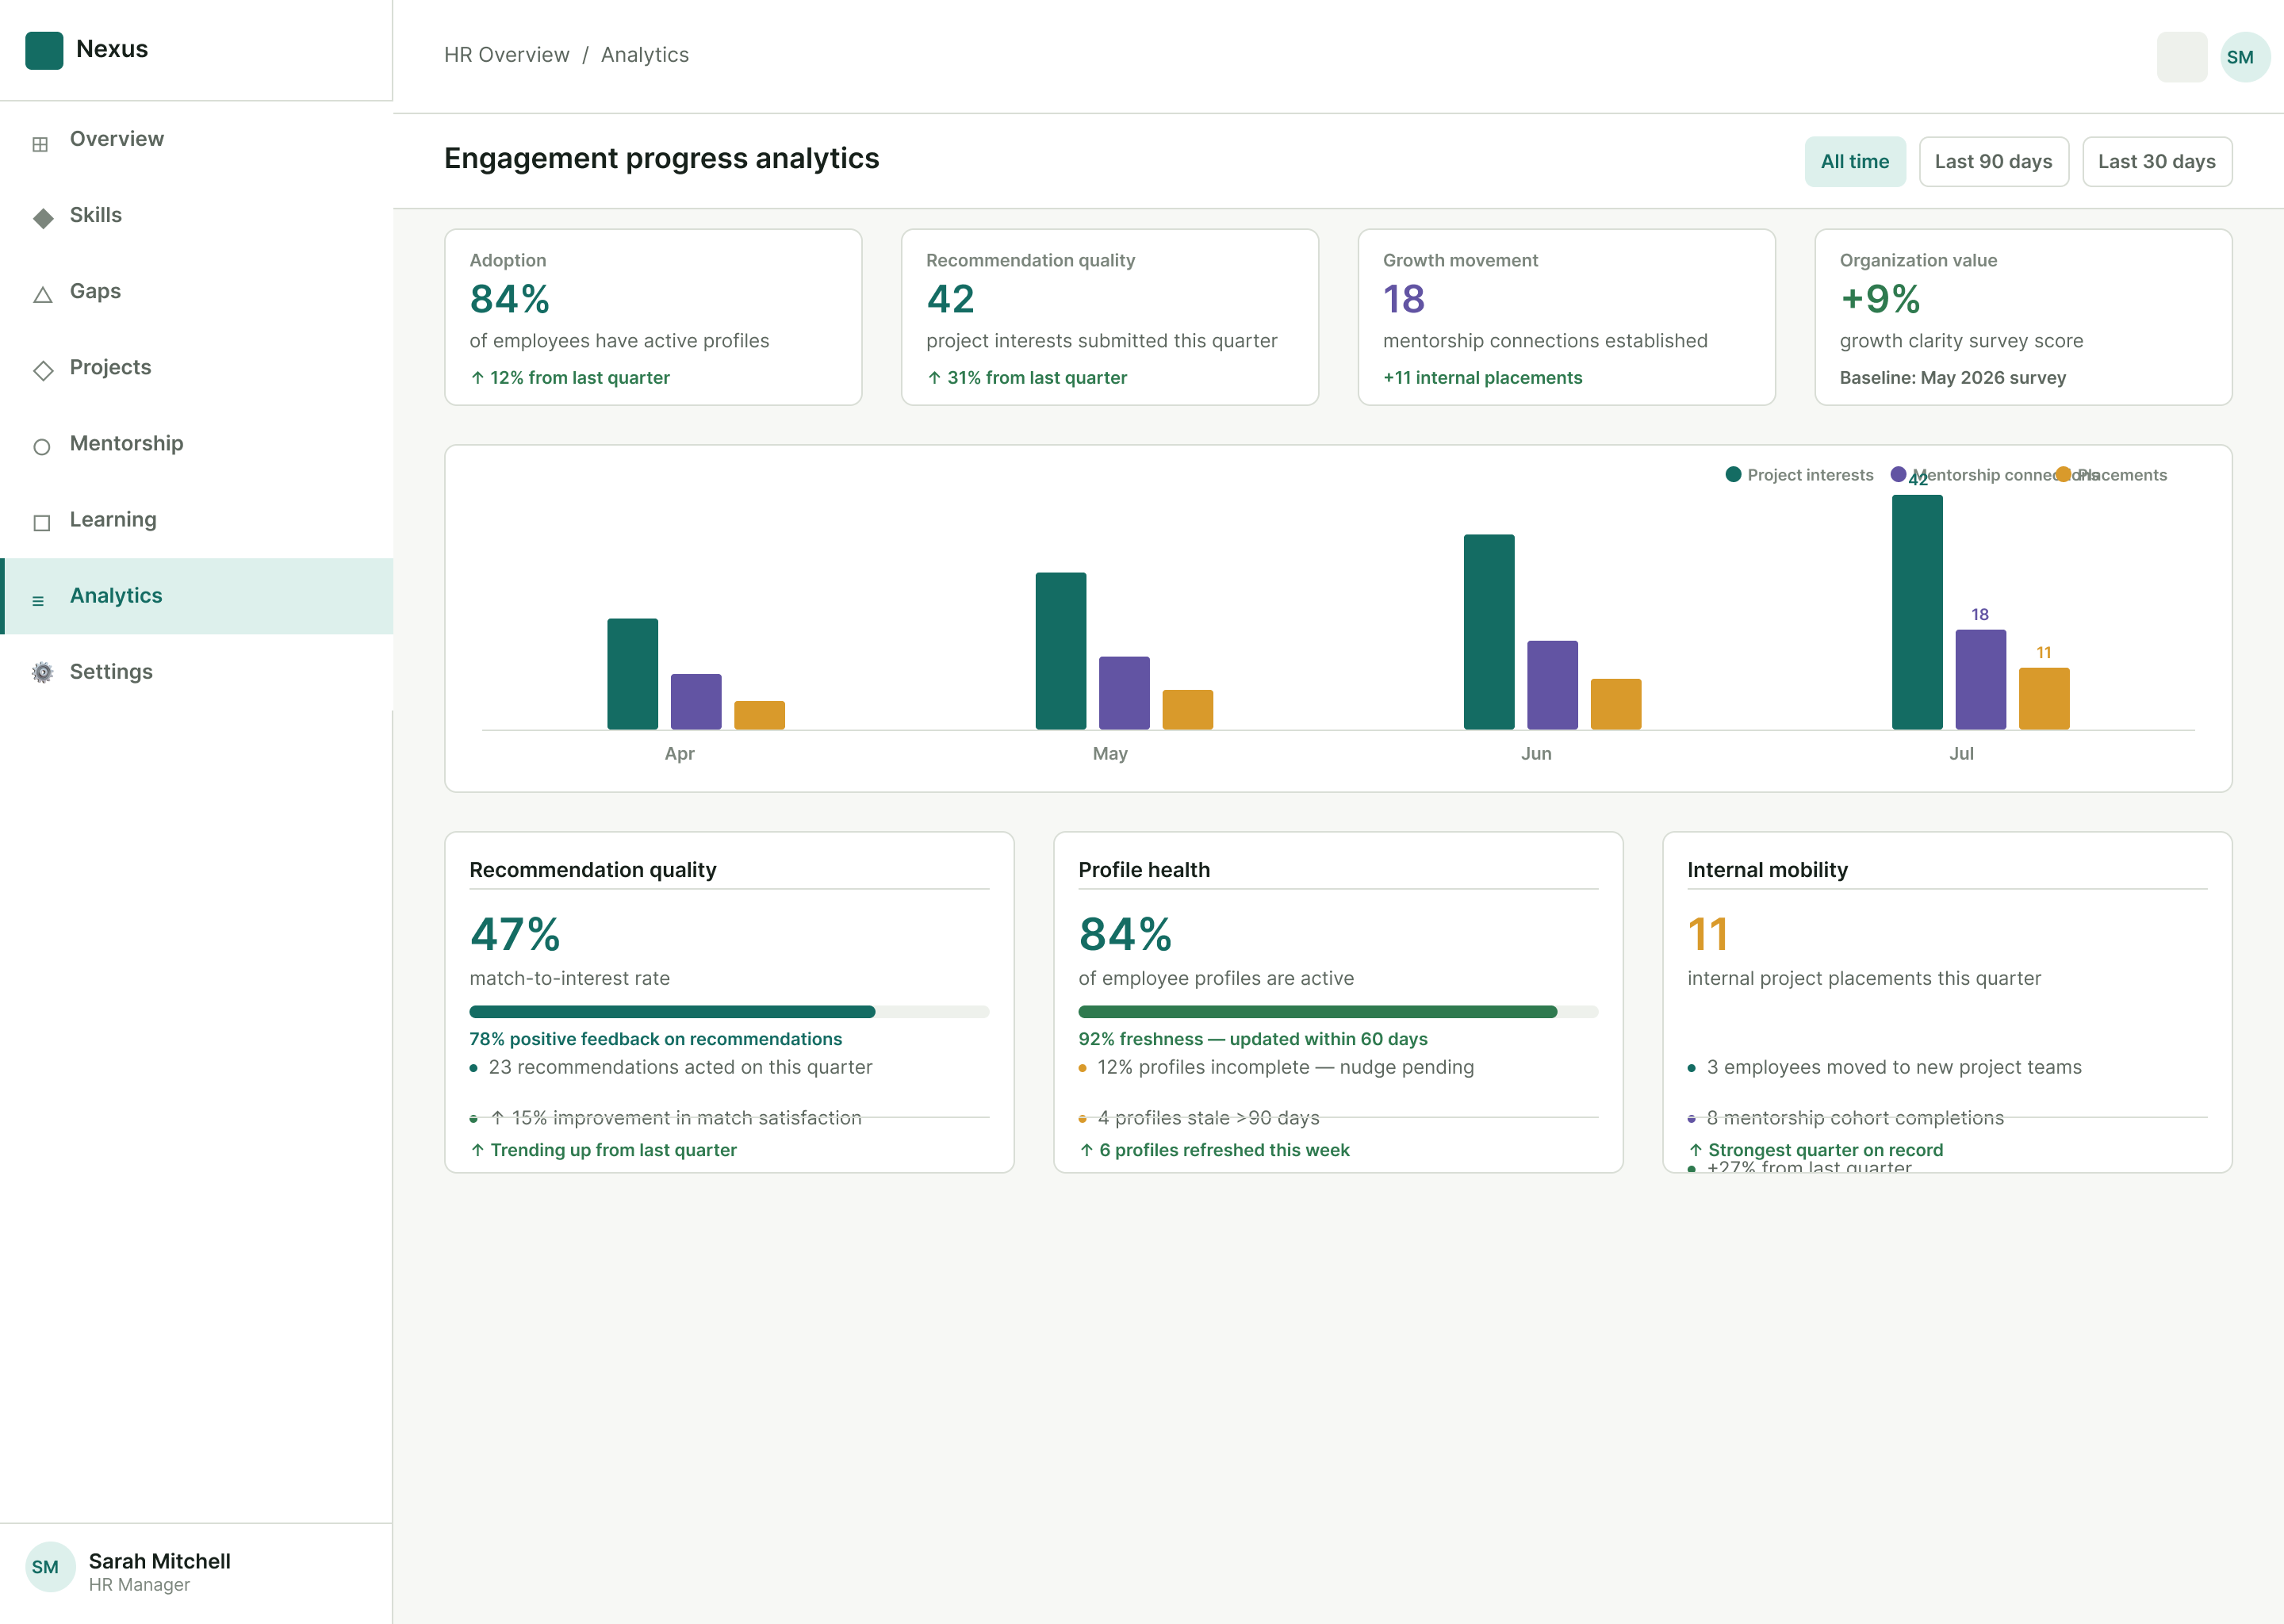Click the Profile health progress bar

click(x=1338, y=1012)
